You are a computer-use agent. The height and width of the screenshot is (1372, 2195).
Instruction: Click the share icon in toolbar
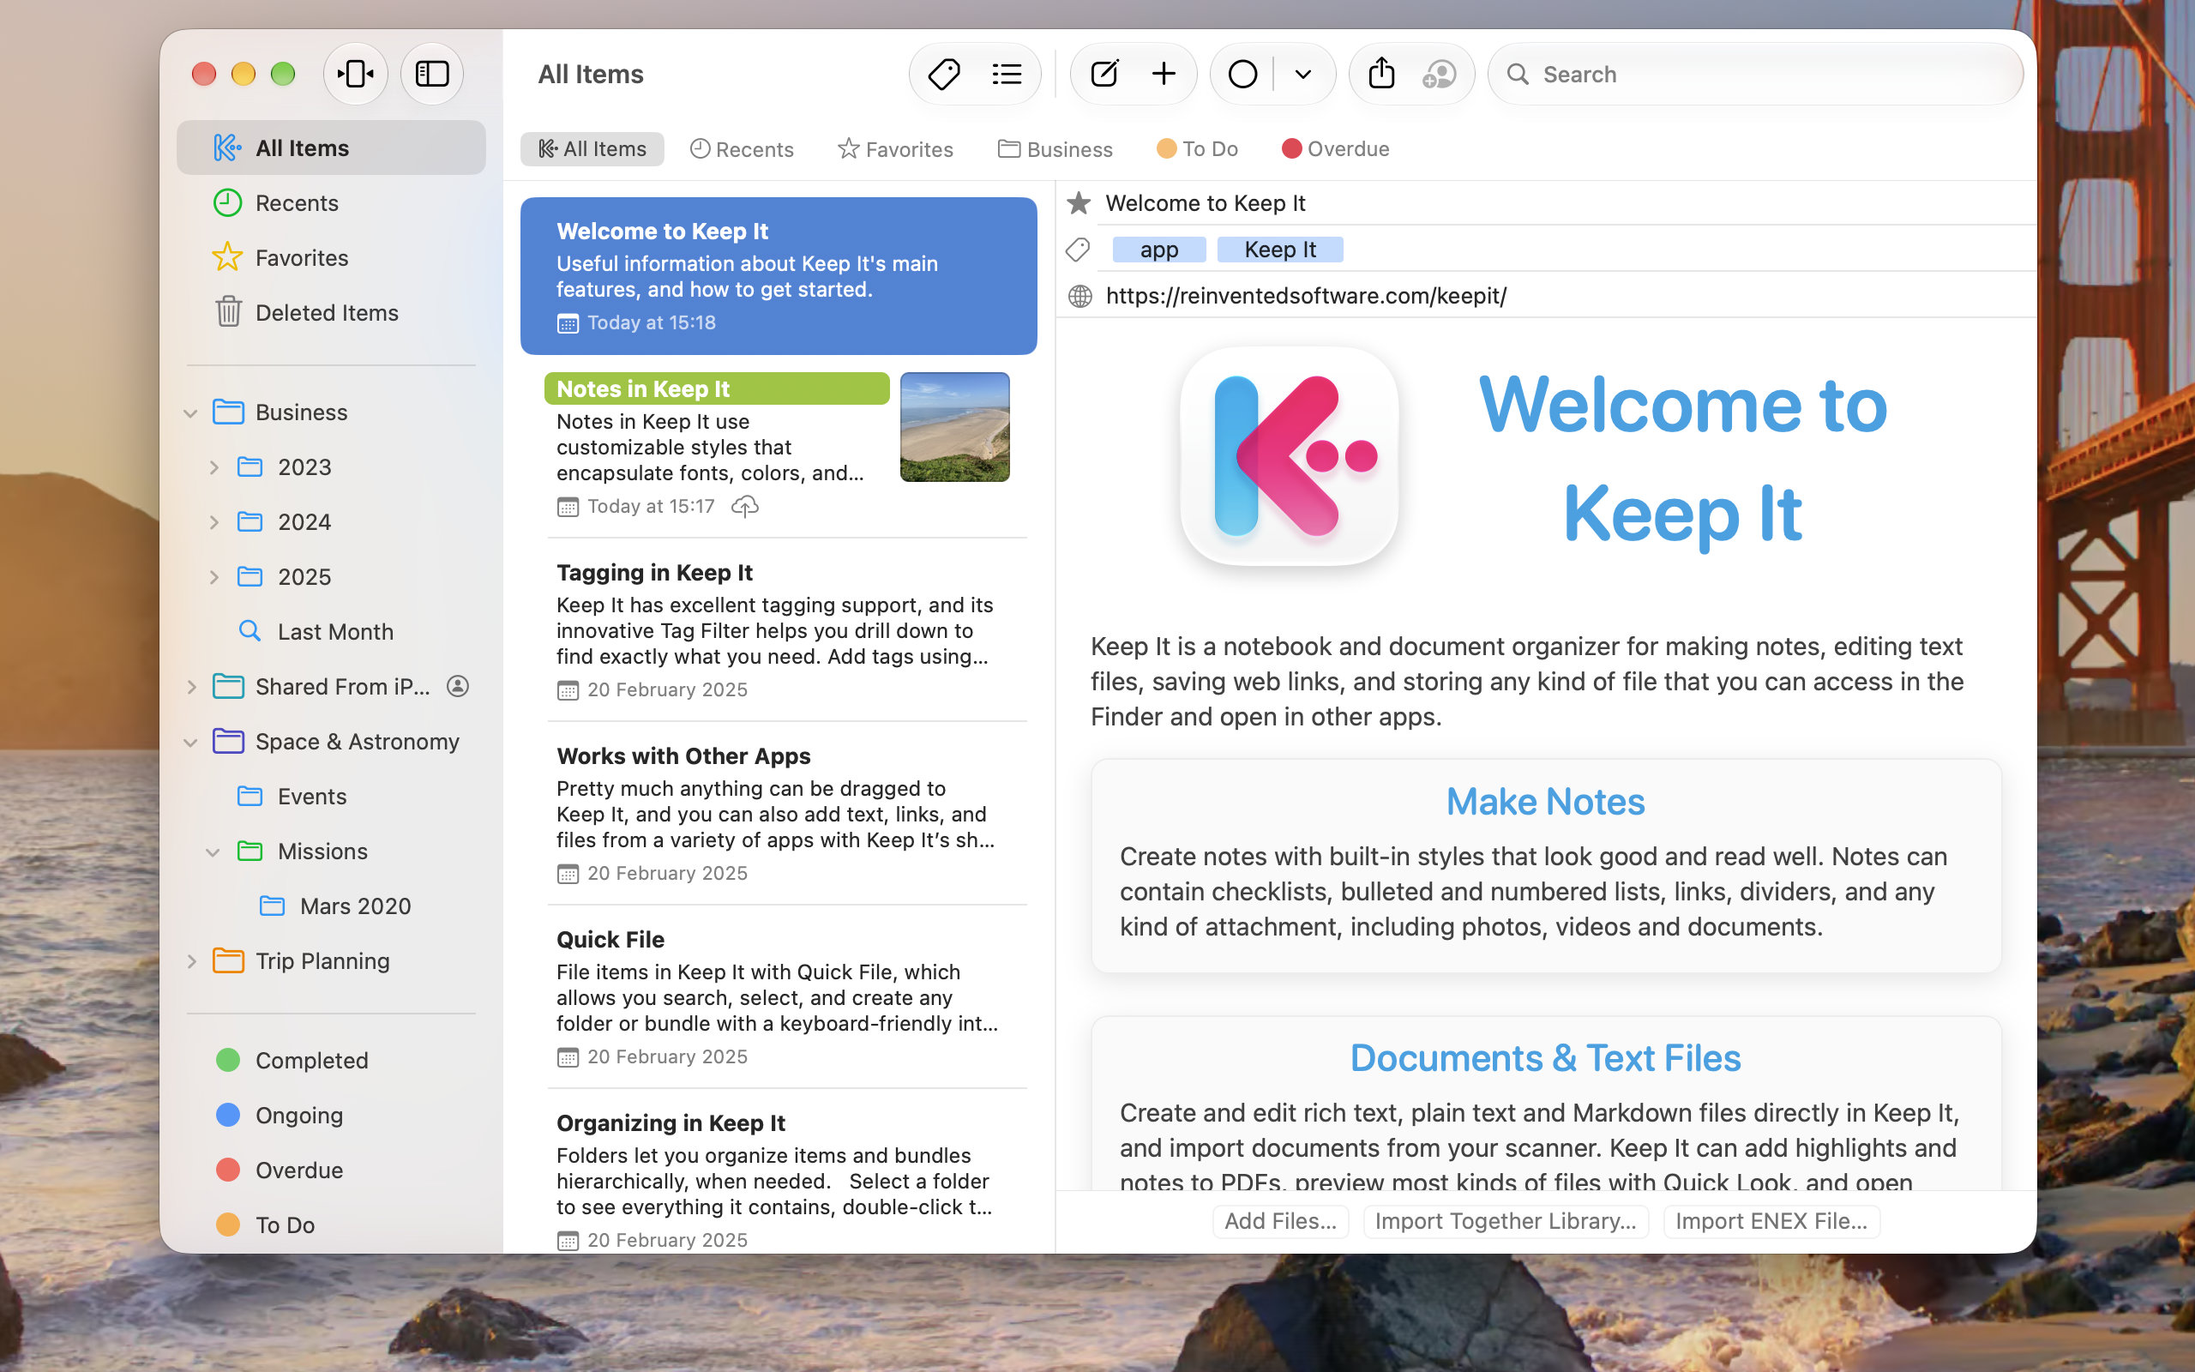pyautogui.click(x=1380, y=73)
